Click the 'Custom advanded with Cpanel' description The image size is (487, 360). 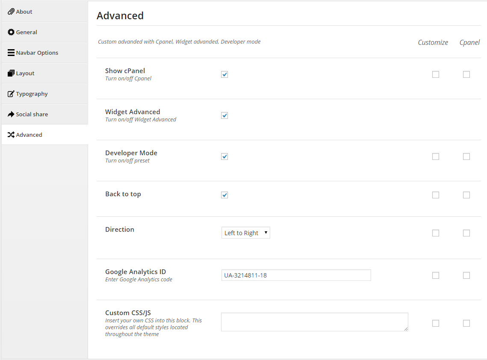179,41
